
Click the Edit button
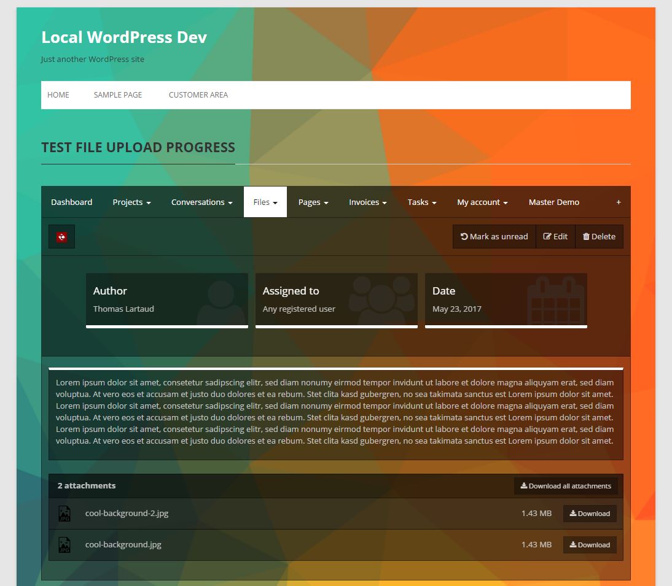click(x=555, y=237)
